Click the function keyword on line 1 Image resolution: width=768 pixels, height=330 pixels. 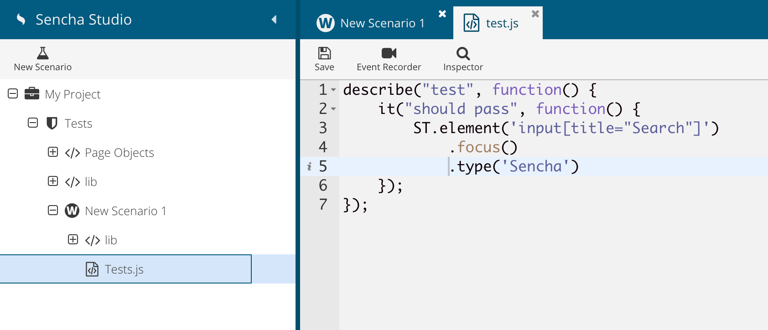tap(527, 90)
